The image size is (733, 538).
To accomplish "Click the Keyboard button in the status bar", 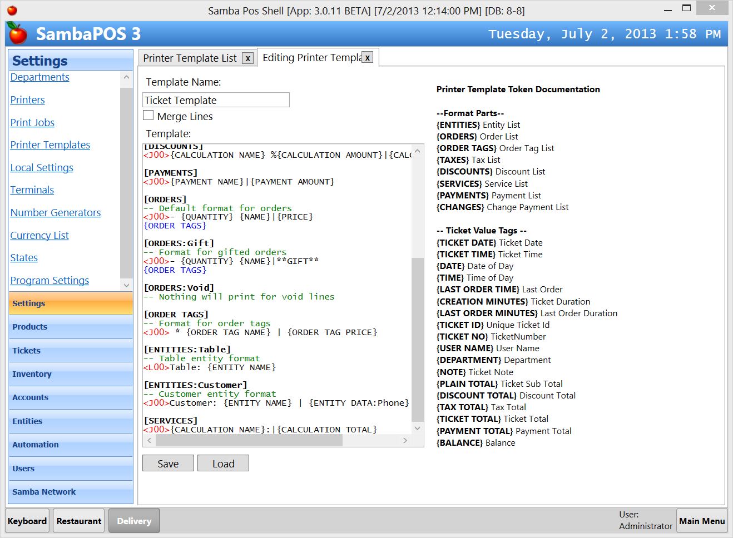I will pyautogui.click(x=27, y=521).
